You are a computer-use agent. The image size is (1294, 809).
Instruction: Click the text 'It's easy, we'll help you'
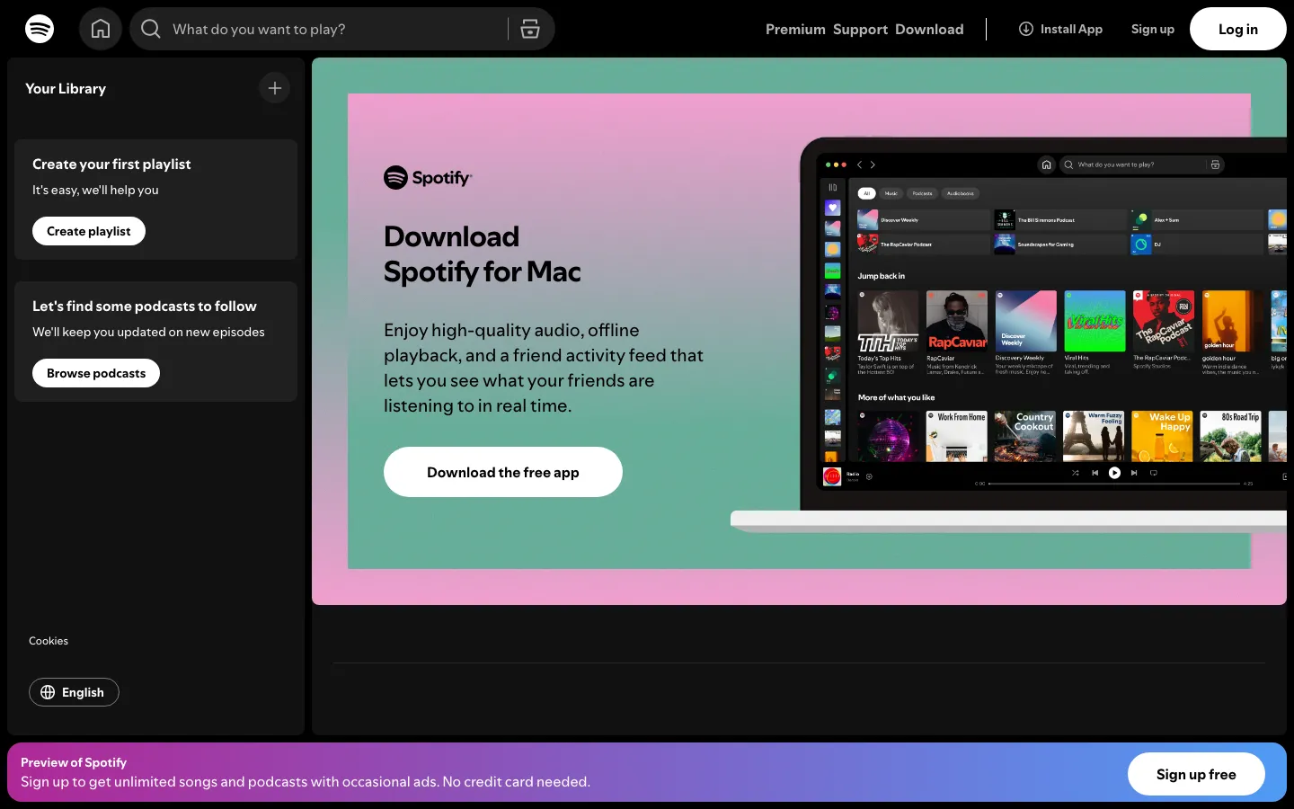coord(95,190)
